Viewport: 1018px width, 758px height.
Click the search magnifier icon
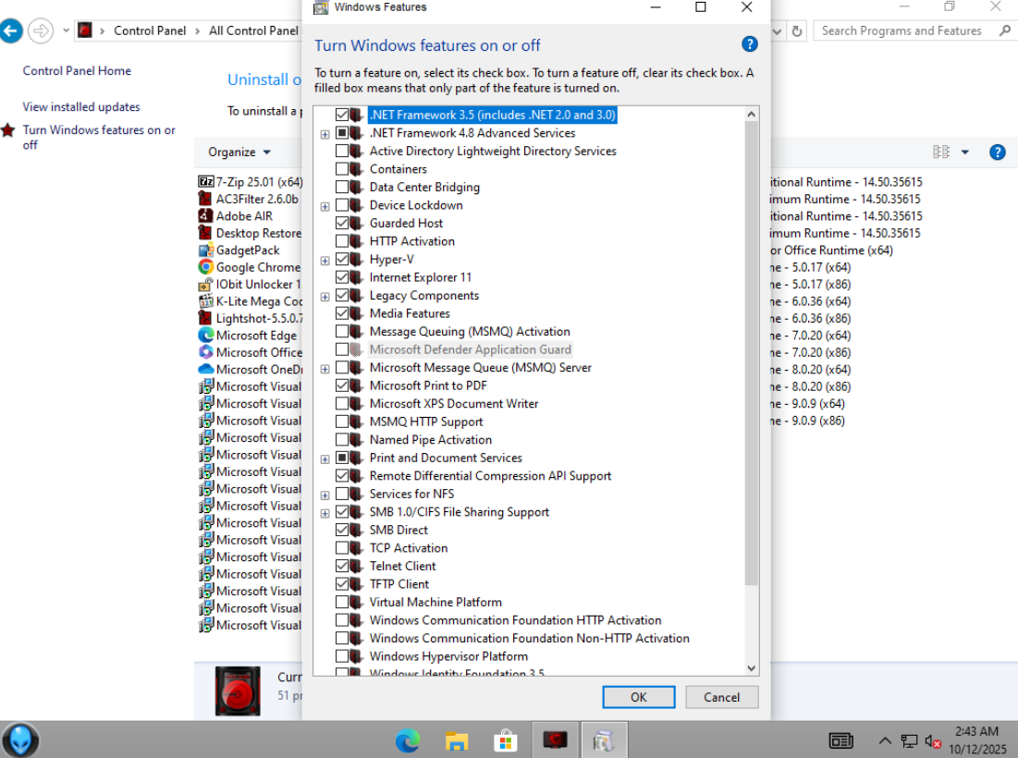(1004, 31)
